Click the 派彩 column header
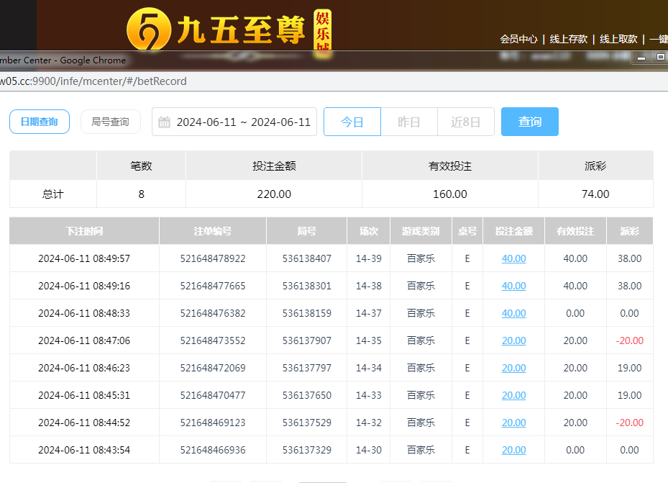This screenshot has height=483, width=668. 629,231
